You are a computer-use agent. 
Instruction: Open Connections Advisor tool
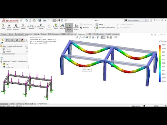point(41,26)
